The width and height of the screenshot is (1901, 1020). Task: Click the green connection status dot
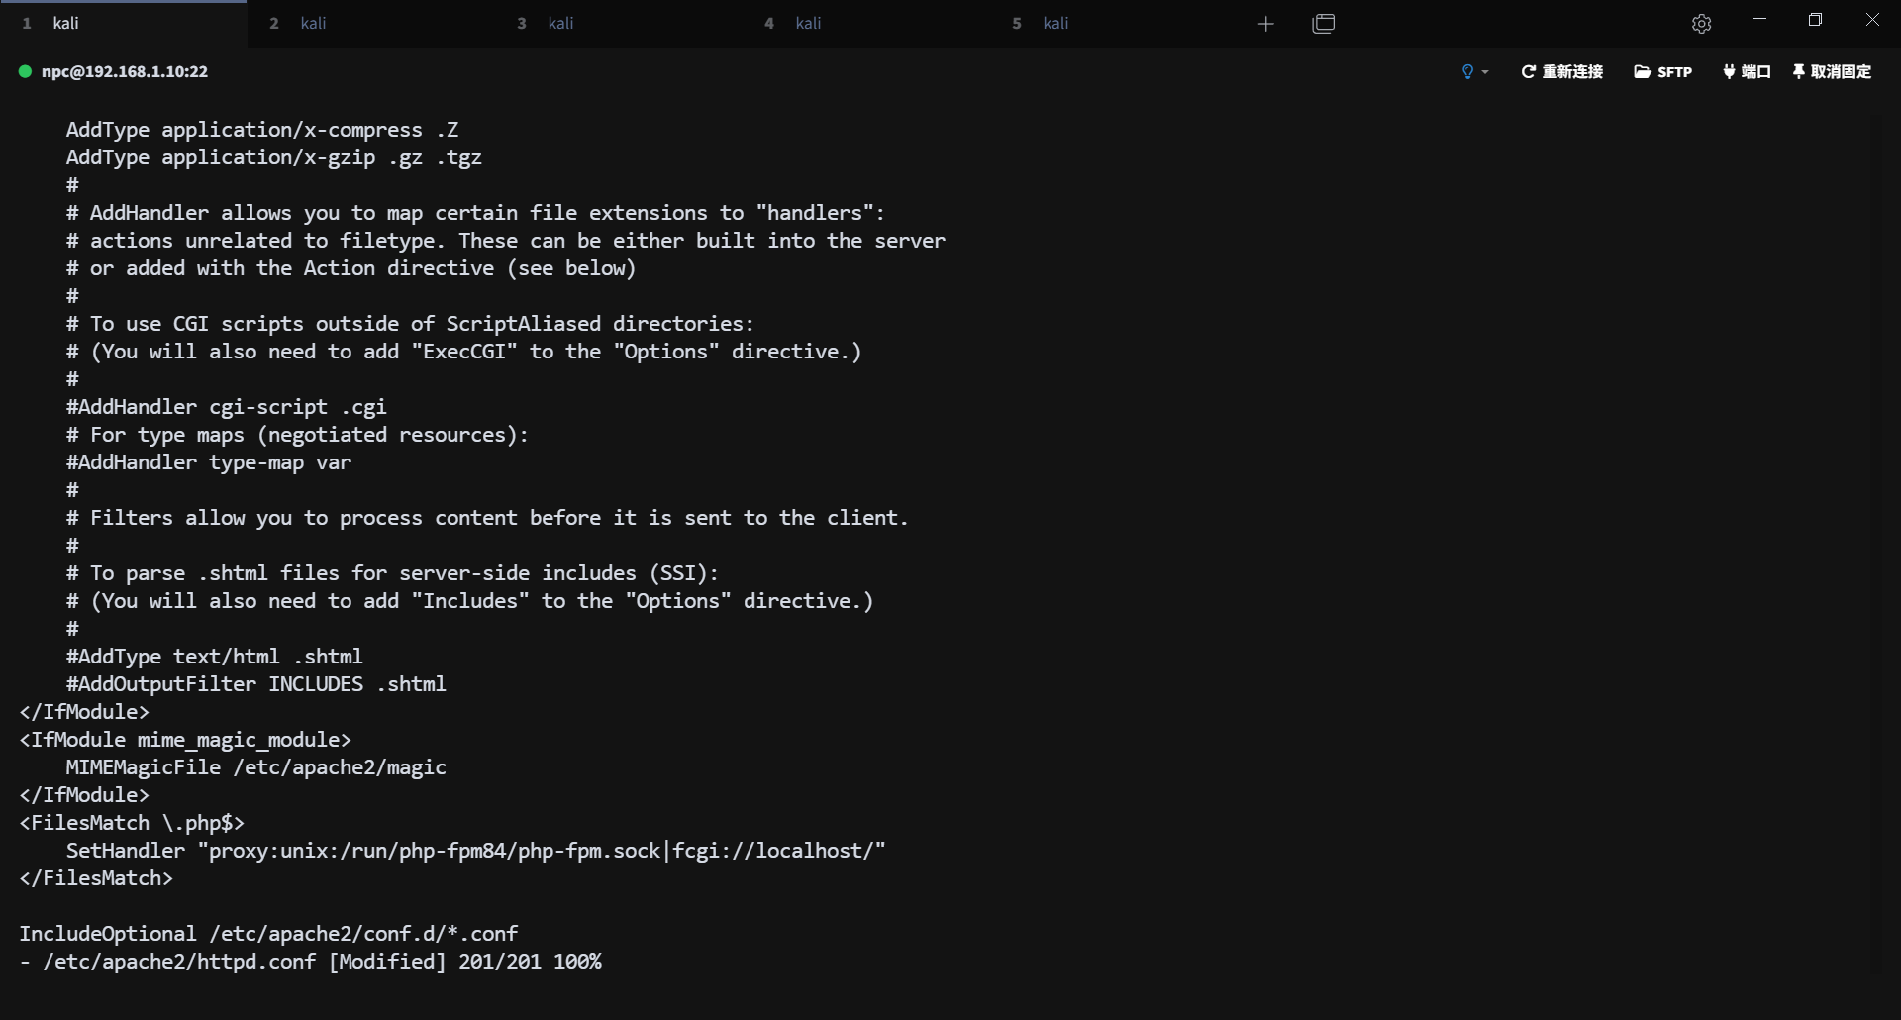[26, 71]
